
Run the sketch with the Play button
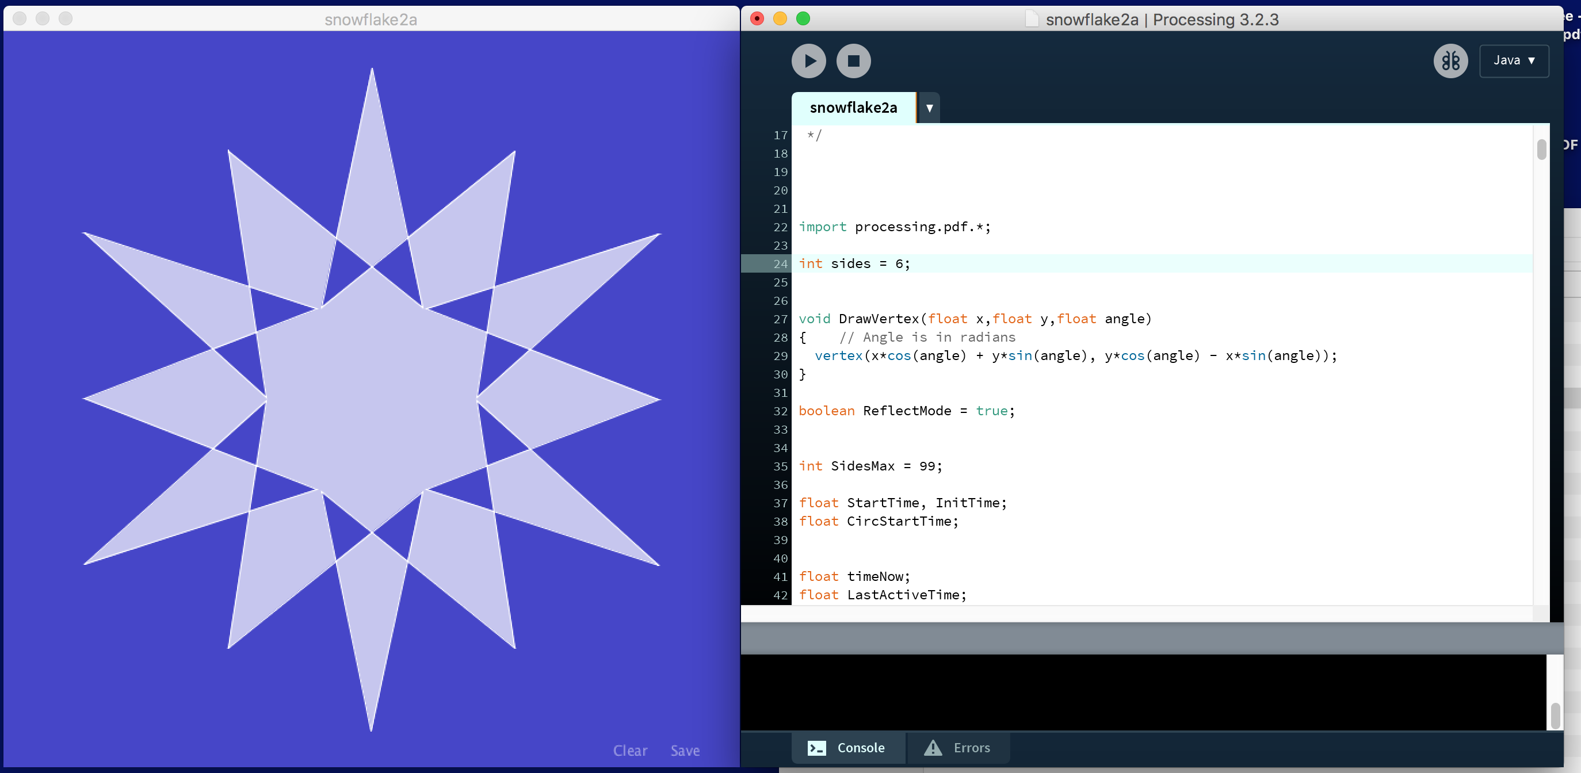pyautogui.click(x=808, y=61)
